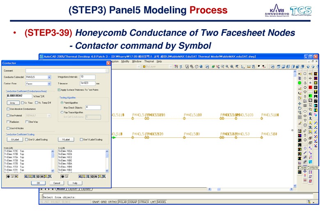Enable Use U-Label Scaling
320x222 pixels.
[x=26, y=139]
